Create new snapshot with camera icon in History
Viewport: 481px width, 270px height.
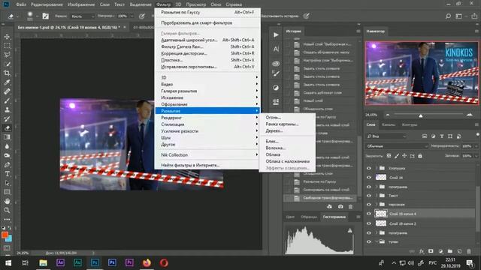pyautogui.click(x=340, y=207)
